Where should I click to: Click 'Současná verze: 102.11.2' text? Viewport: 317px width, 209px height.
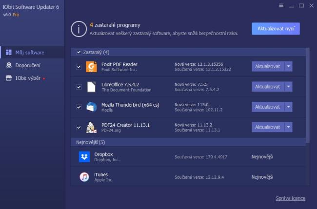pyautogui.click(x=198, y=110)
